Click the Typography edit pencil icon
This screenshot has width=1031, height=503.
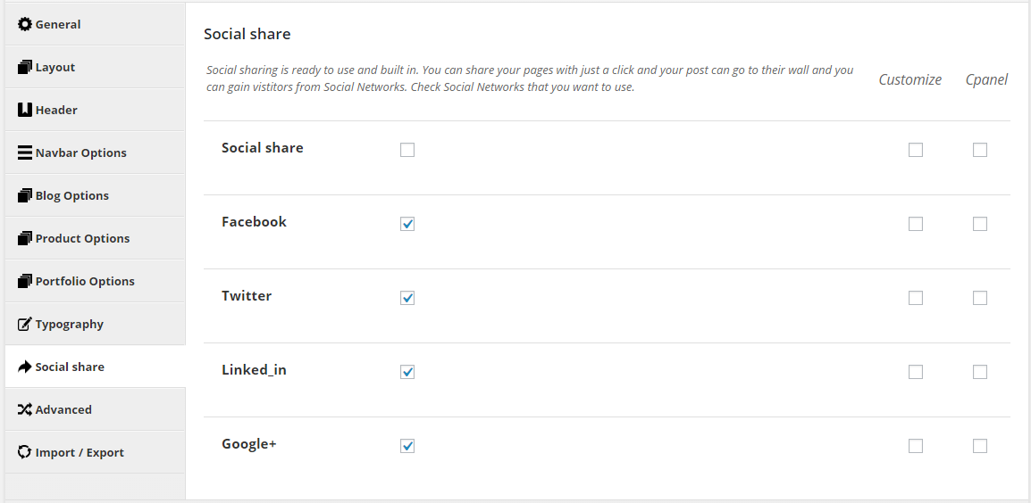click(x=25, y=324)
